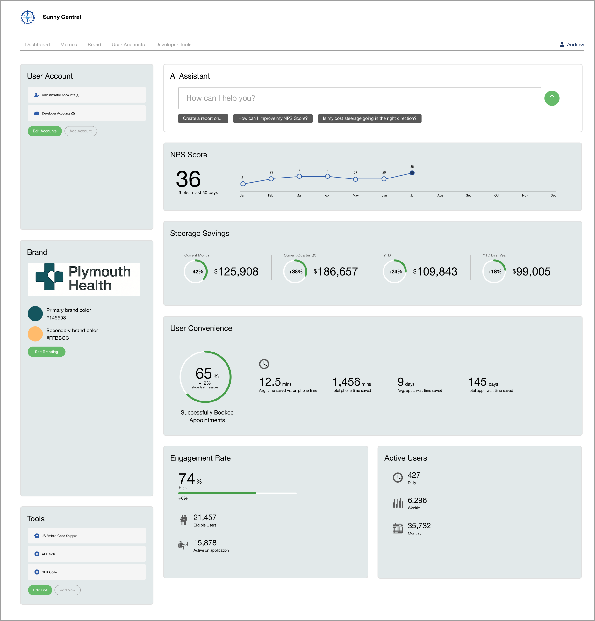
Task: Click the JS Embed Code Snippet gear icon
Action: coord(37,536)
